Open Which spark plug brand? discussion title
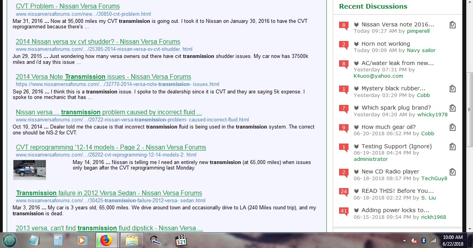Image resolution: width=473 pixels, height=248 pixels. tap(396, 108)
